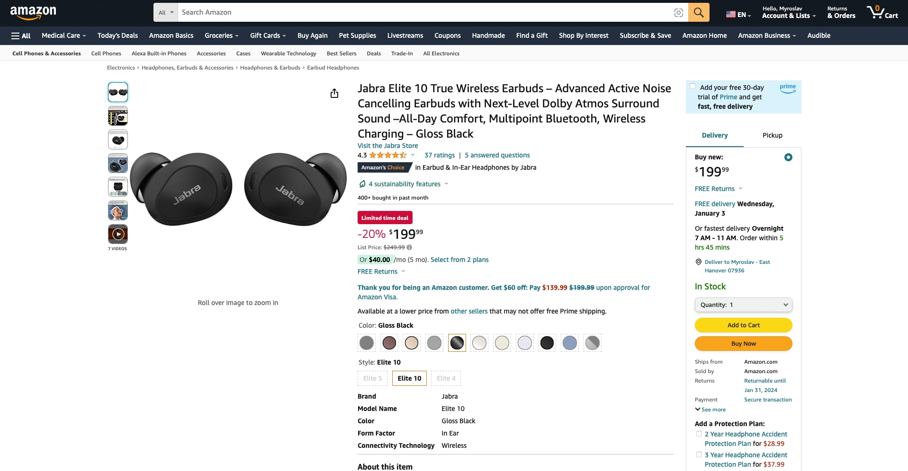Choose the blue color swatch
This screenshot has height=471, width=908.
569,343
